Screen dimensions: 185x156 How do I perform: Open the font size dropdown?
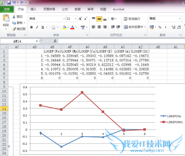[75, 19]
